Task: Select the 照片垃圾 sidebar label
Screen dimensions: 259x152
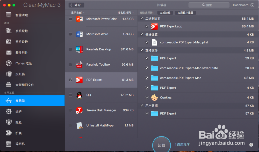Action: tap(22, 42)
